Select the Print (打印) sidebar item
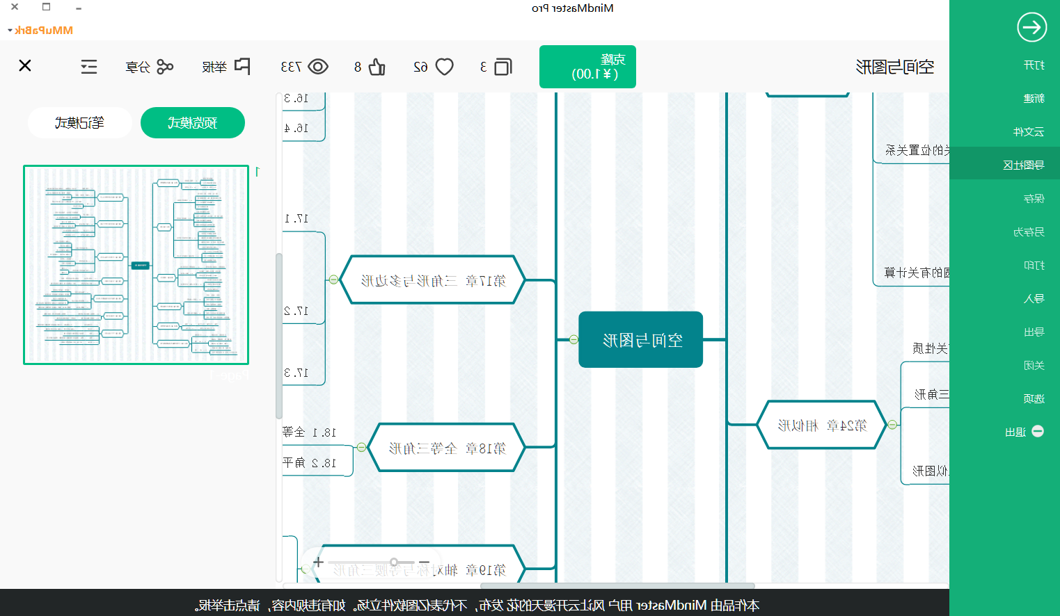Viewport: 1060px width, 616px height. 1034,265
